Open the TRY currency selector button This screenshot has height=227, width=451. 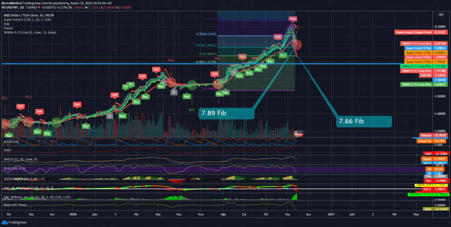[440, 14]
